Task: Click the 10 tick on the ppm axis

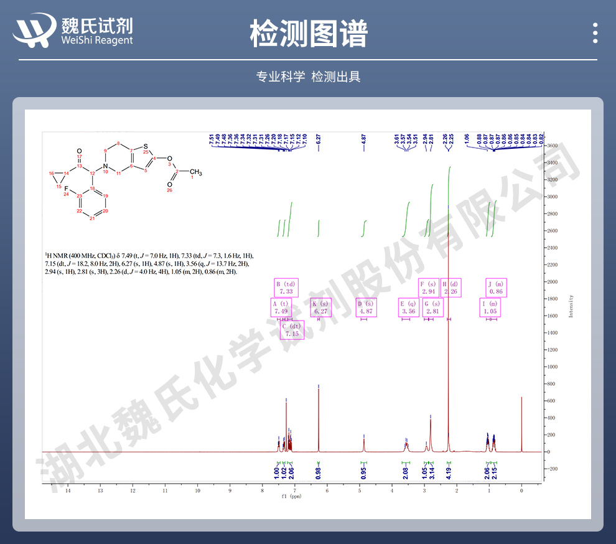Action: coord(198,490)
